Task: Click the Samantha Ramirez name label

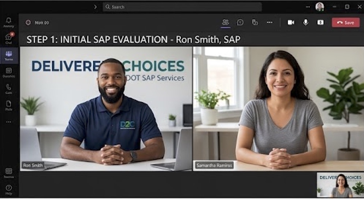Action: pyautogui.click(x=214, y=165)
